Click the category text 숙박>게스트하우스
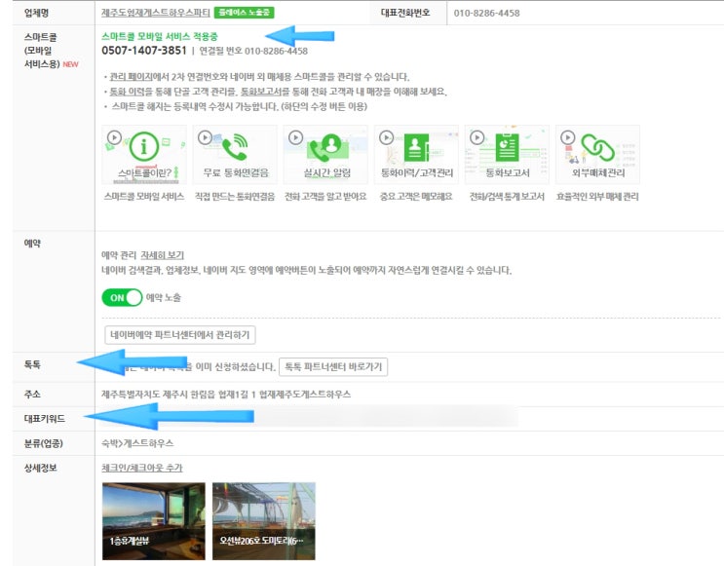 click(x=137, y=443)
